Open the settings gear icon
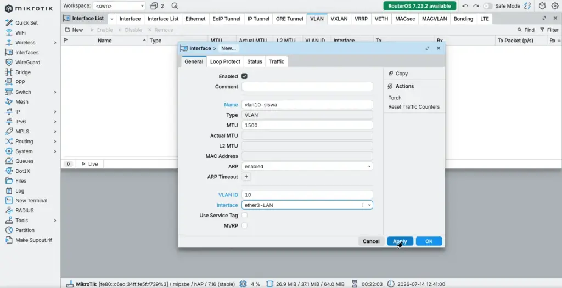This screenshot has height=288, width=562. 555,5
